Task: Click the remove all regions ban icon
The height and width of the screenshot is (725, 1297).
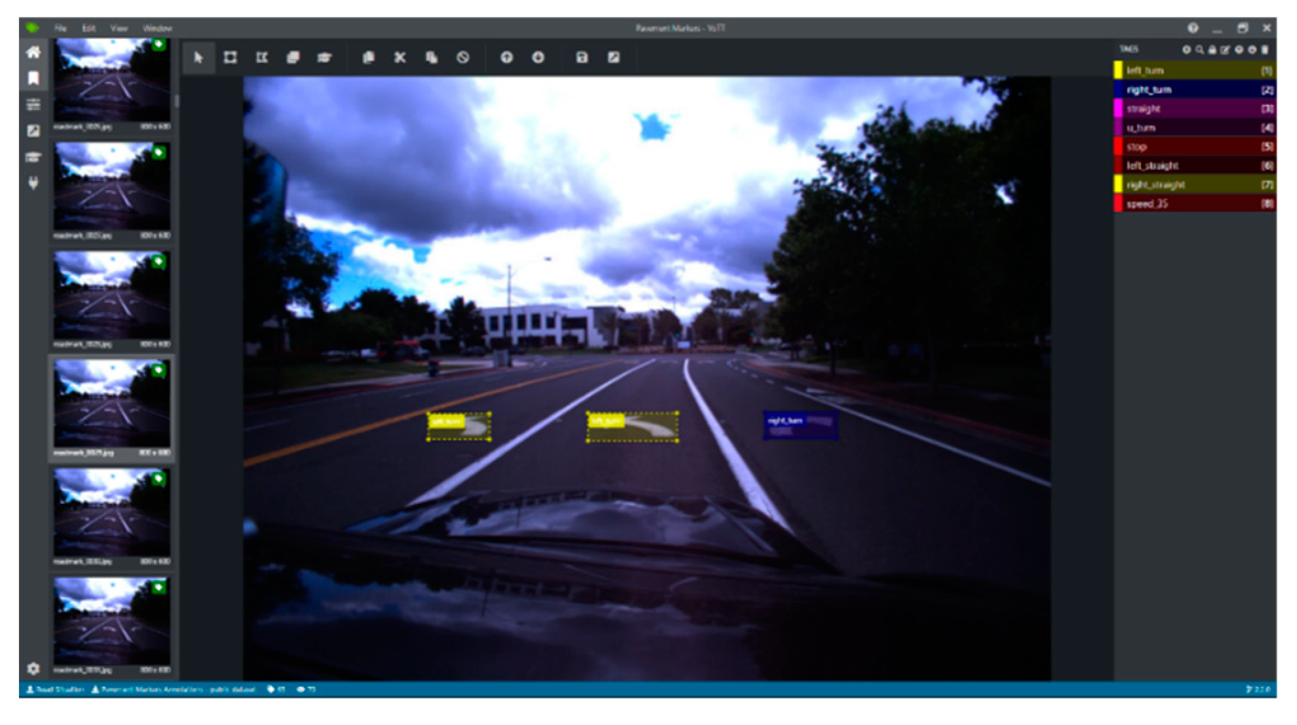Action: tap(463, 58)
